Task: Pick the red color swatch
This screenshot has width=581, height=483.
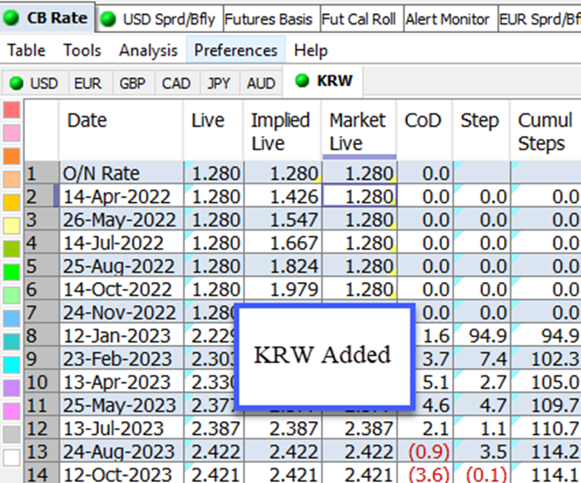Action: (11, 110)
